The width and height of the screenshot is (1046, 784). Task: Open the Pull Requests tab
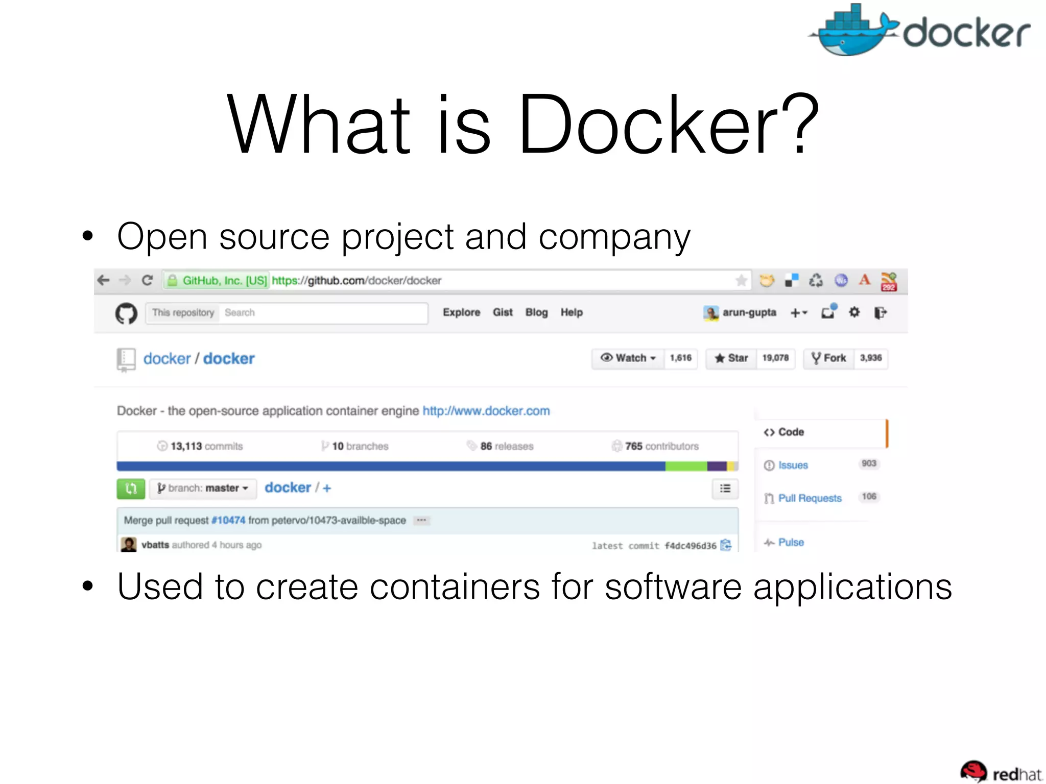click(x=810, y=498)
